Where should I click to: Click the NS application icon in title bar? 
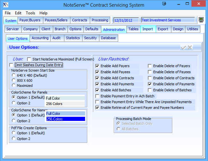coord(5,5)
